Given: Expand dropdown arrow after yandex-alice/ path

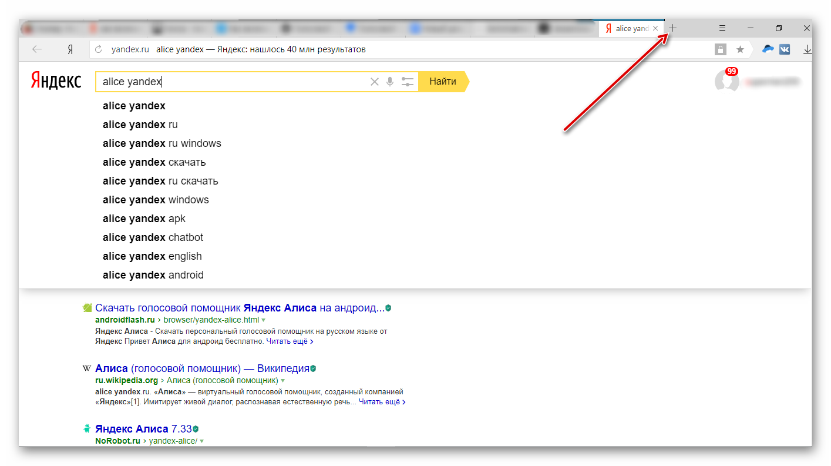Looking at the screenshot, I should point(201,441).
